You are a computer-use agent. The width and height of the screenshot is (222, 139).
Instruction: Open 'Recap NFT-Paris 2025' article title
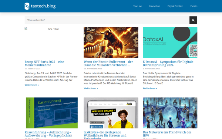44,63
